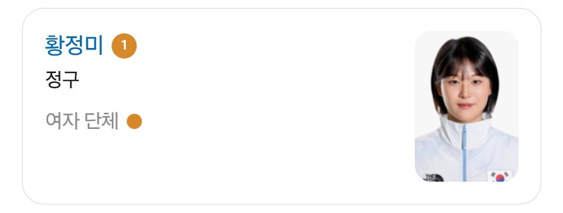Image resolution: width=563 pixels, height=213 pixels.
Task: Click the orange medal count badge showing 1
Action: point(124,45)
